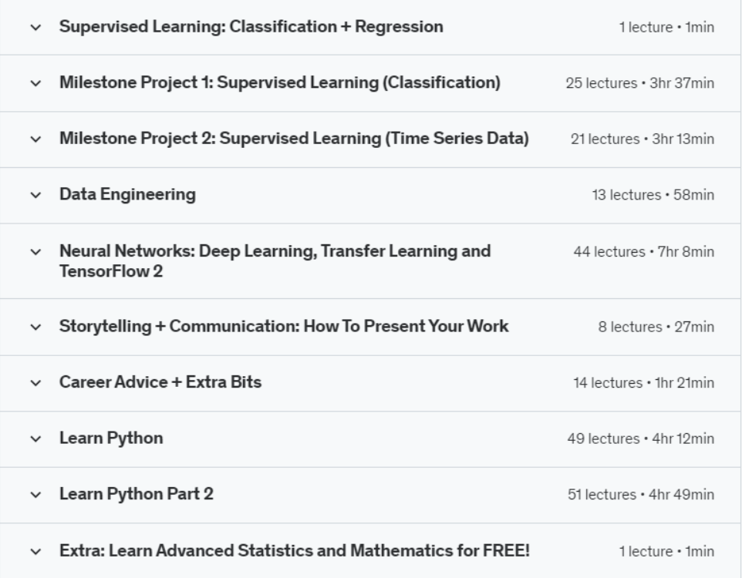Click the Learn Python Part 2 heading
The height and width of the screenshot is (578, 742).
(136, 495)
